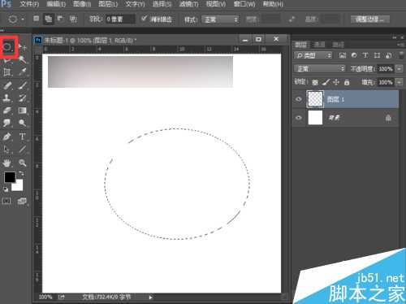Change screen mode in toolbox

coord(22,201)
